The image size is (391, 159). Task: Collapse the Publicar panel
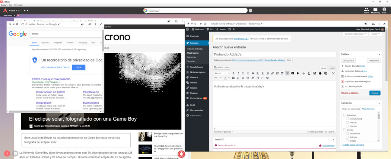(x=379, y=54)
